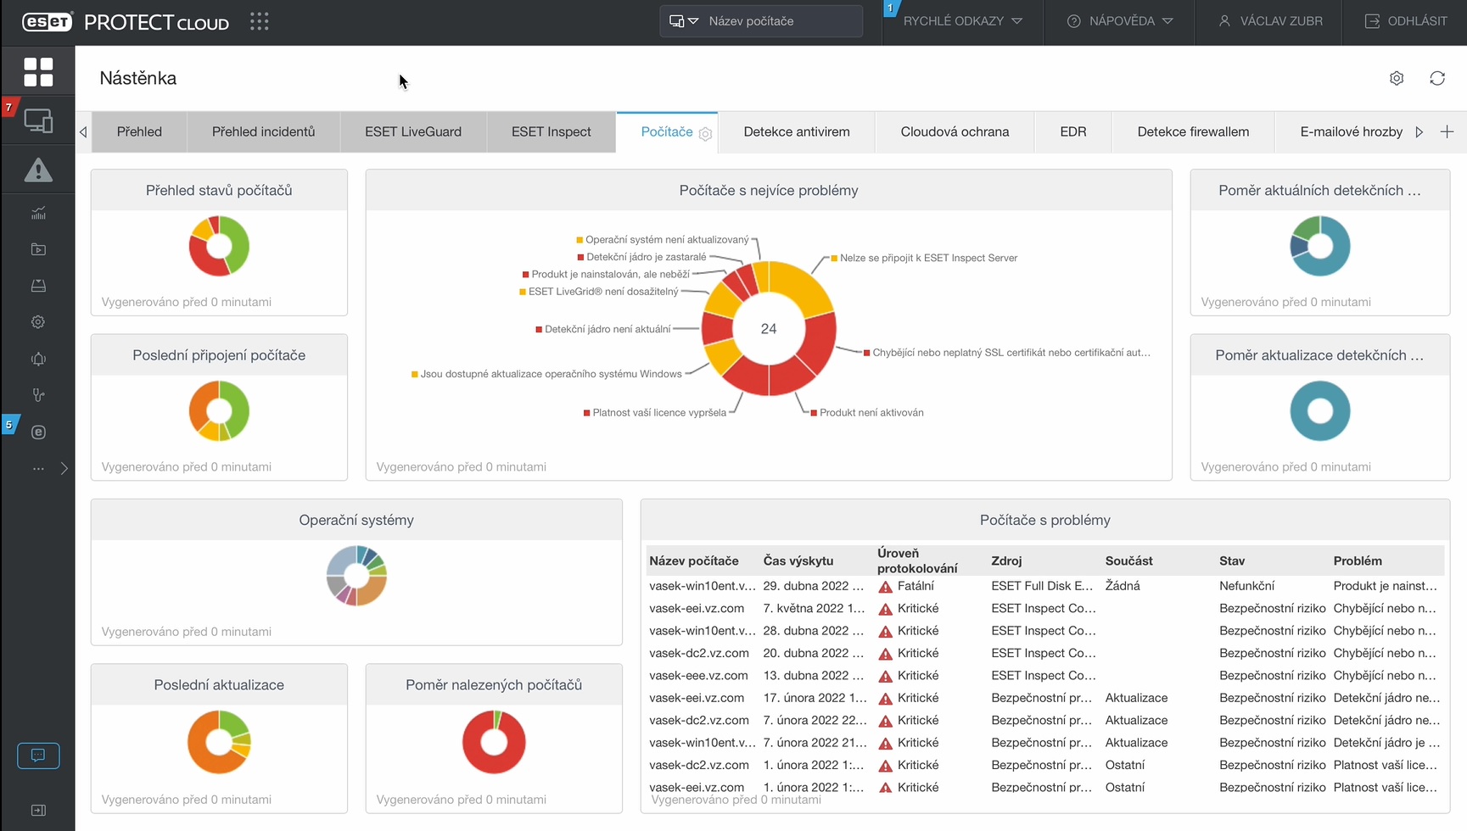Screen dimensions: 1467x831
Task: Click the ESET PROTECT CLOUD logo
Action: pyautogui.click(x=126, y=22)
